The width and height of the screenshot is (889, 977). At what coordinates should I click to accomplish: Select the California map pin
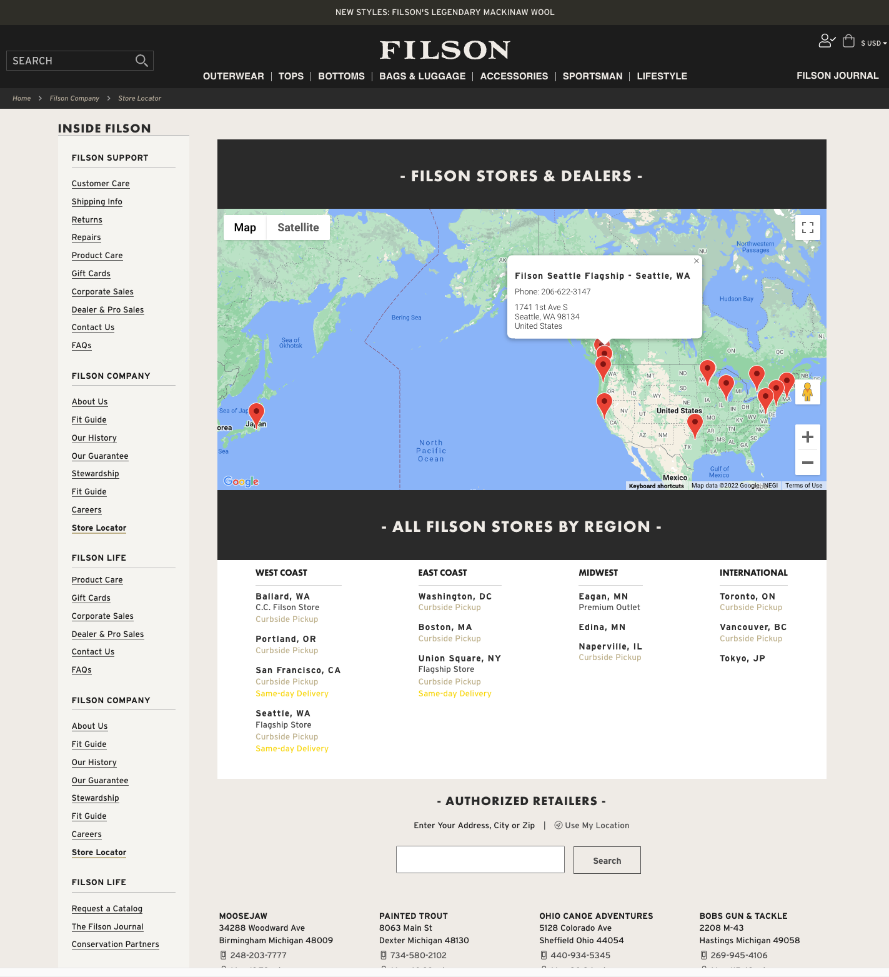604,404
